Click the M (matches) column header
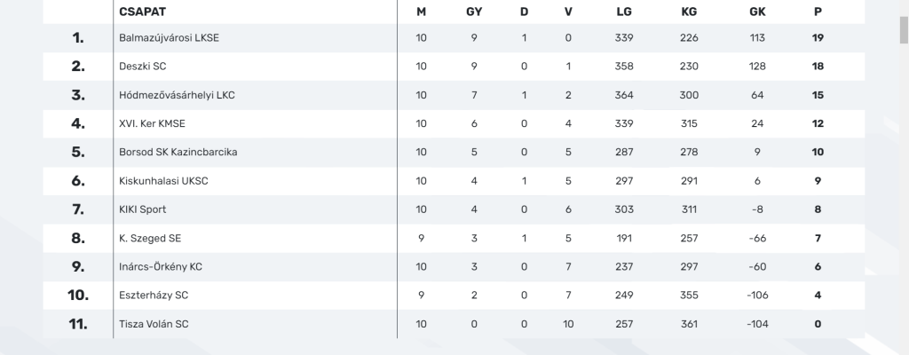The image size is (909, 355). (422, 12)
